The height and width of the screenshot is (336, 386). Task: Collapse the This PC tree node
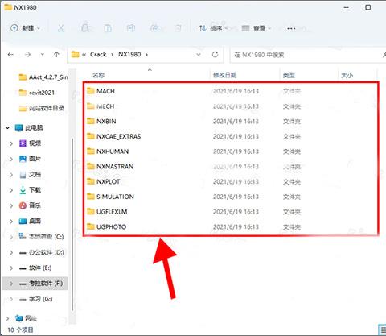7,127
